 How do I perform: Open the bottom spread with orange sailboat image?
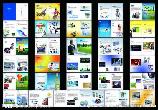(117, 98)
